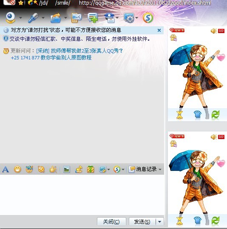Open the font settings letter A icon
The width and height of the screenshot is (227, 229).
coord(6,169)
